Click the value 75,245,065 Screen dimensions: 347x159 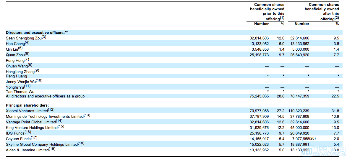click(259, 96)
